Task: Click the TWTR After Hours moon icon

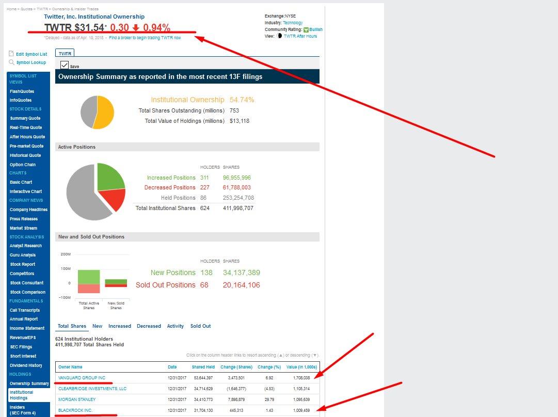Action: (x=279, y=36)
